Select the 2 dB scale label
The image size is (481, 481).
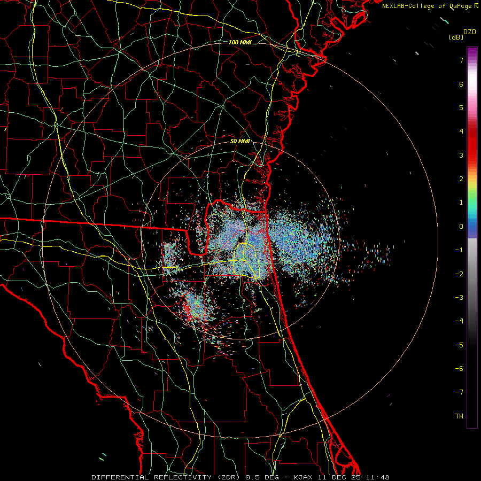461,179
